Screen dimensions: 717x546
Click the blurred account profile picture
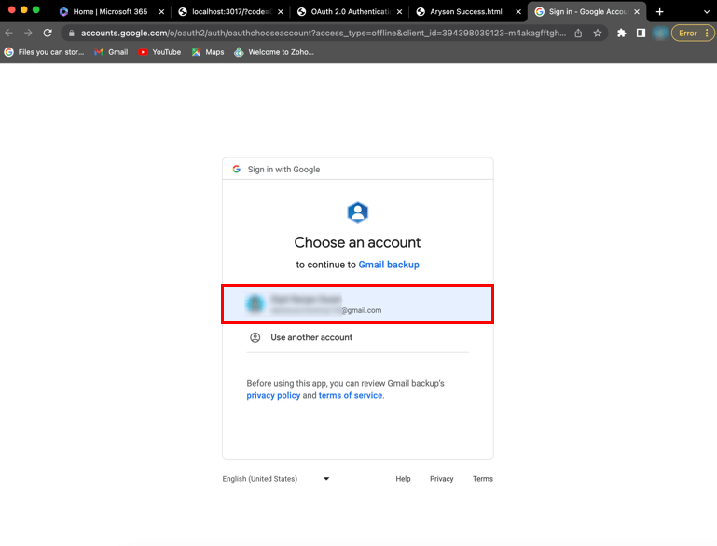pyautogui.click(x=255, y=305)
